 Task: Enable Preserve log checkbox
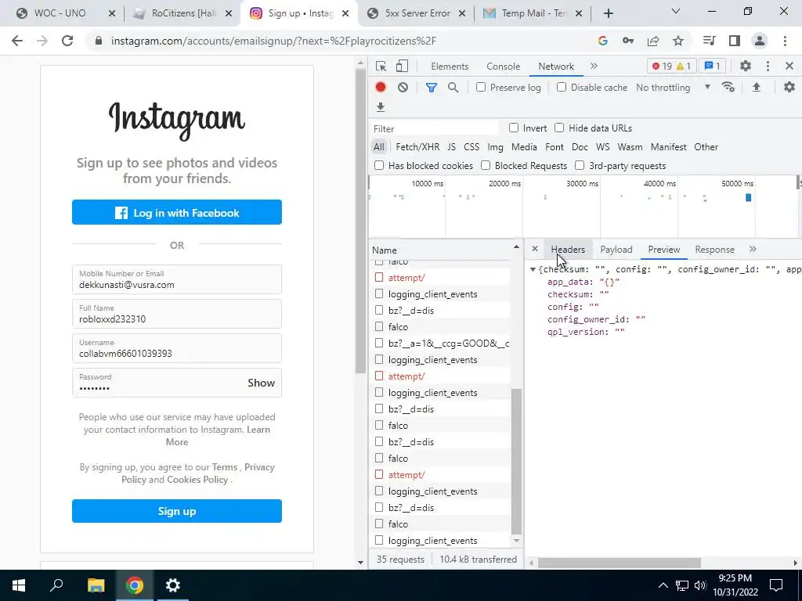click(481, 88)
